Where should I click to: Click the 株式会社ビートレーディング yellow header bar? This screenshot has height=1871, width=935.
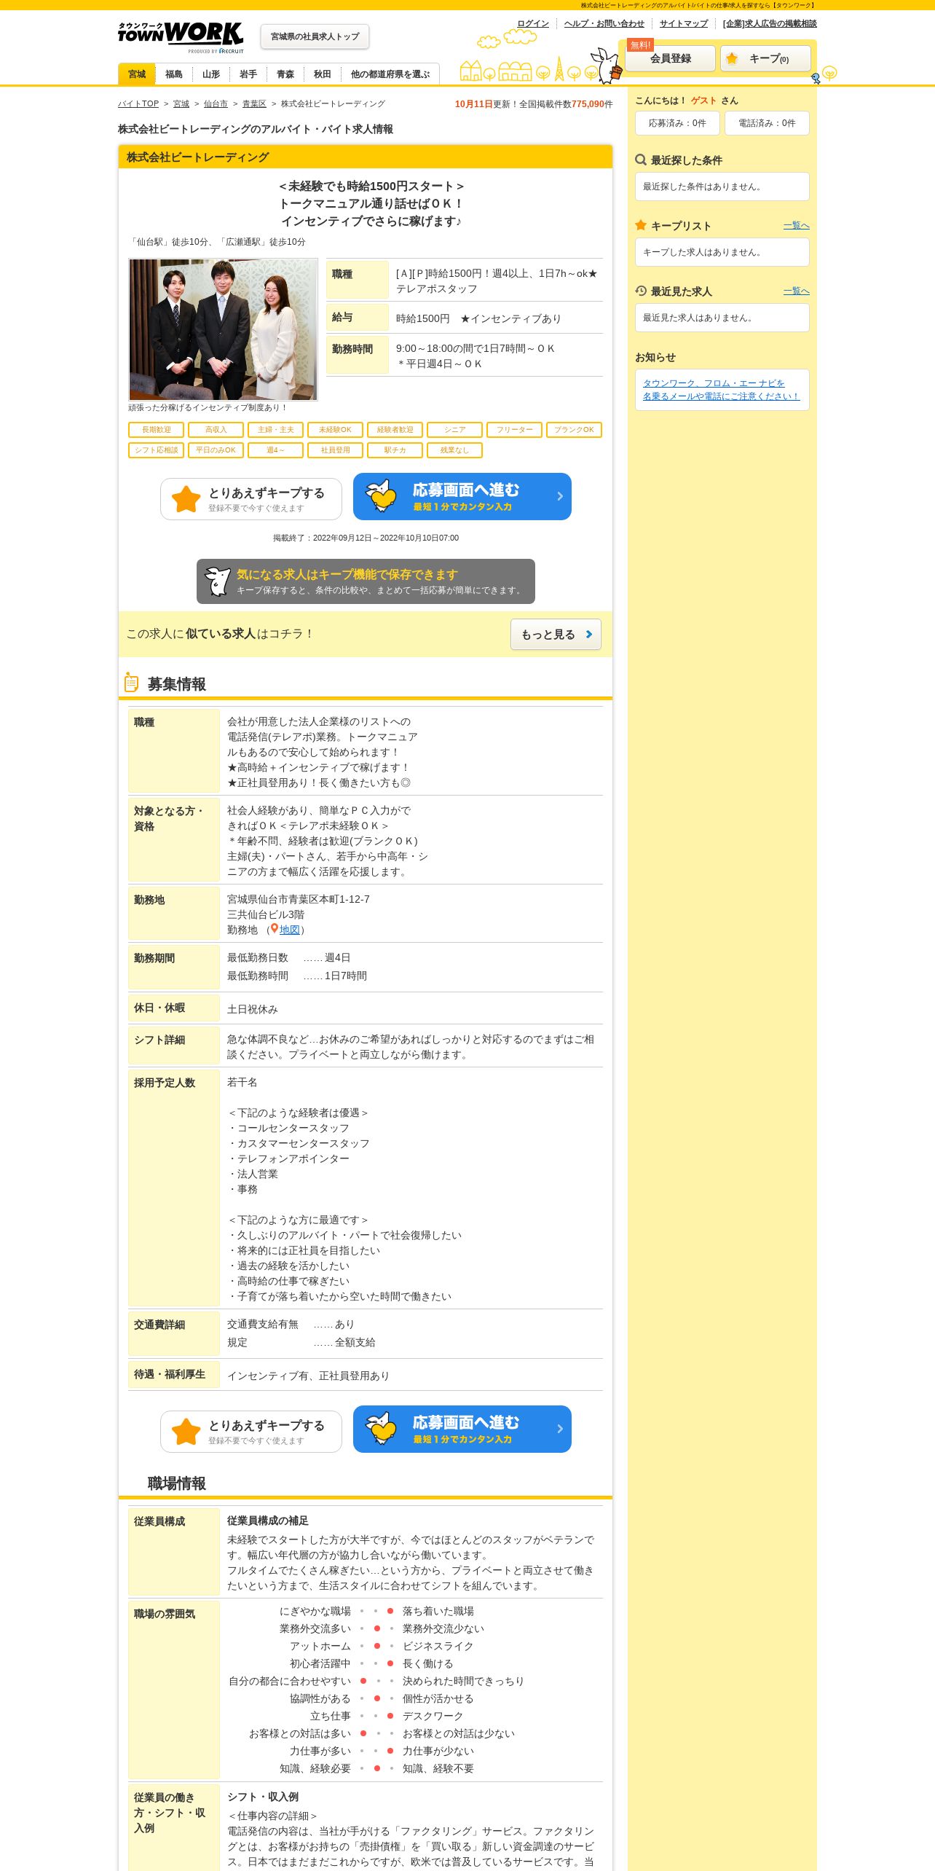366,157
